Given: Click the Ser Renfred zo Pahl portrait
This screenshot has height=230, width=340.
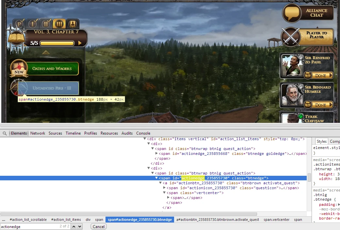Looking at the screenshot, I should coord(292,66).
